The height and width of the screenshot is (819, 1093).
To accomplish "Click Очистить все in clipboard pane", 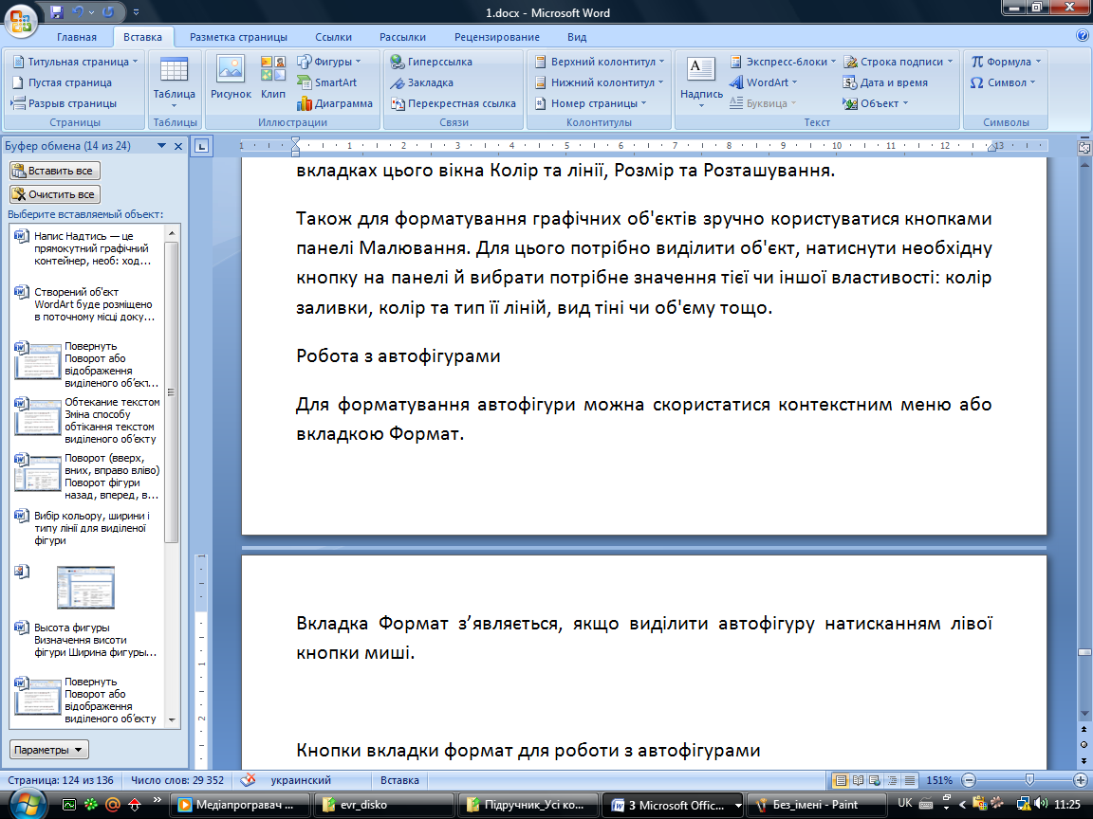I will tap(55, 194).
